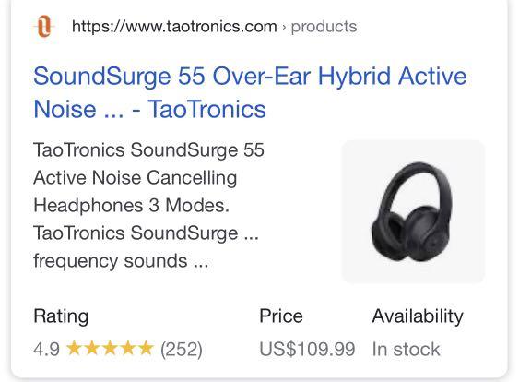Click the 'Price' column heading

(x=281, y=316)
